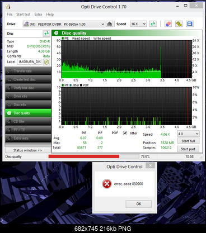Viewport: 206px width, 233px height.
Task: Click the Disc quality header icon
Action: click(x=56, y=33)
